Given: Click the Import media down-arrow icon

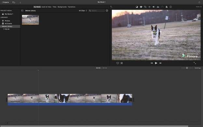Looking at the screenshot, I should coord(20,2).
